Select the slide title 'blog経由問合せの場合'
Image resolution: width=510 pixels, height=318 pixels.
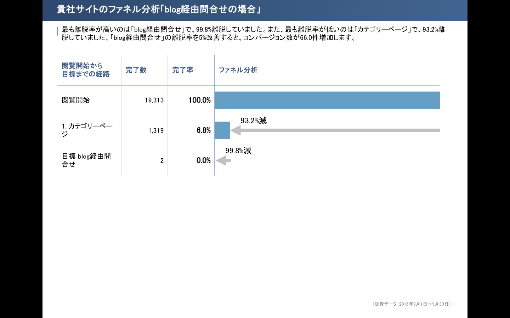(x=159, y=9)
